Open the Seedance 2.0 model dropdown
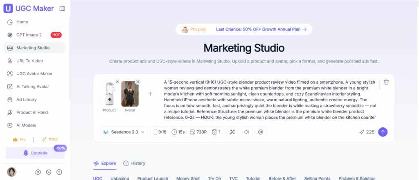The width and height of the screenshot is (419, 180). coord(124,132)
